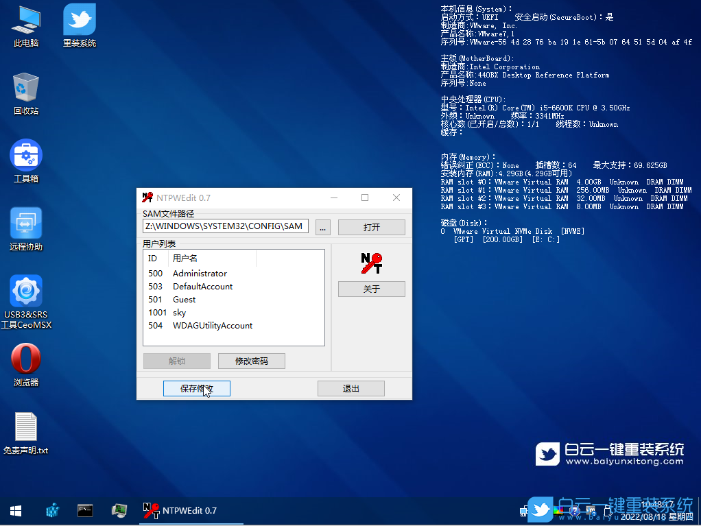
Task: Open the 关于 about dialog
Action: [371, 289]
